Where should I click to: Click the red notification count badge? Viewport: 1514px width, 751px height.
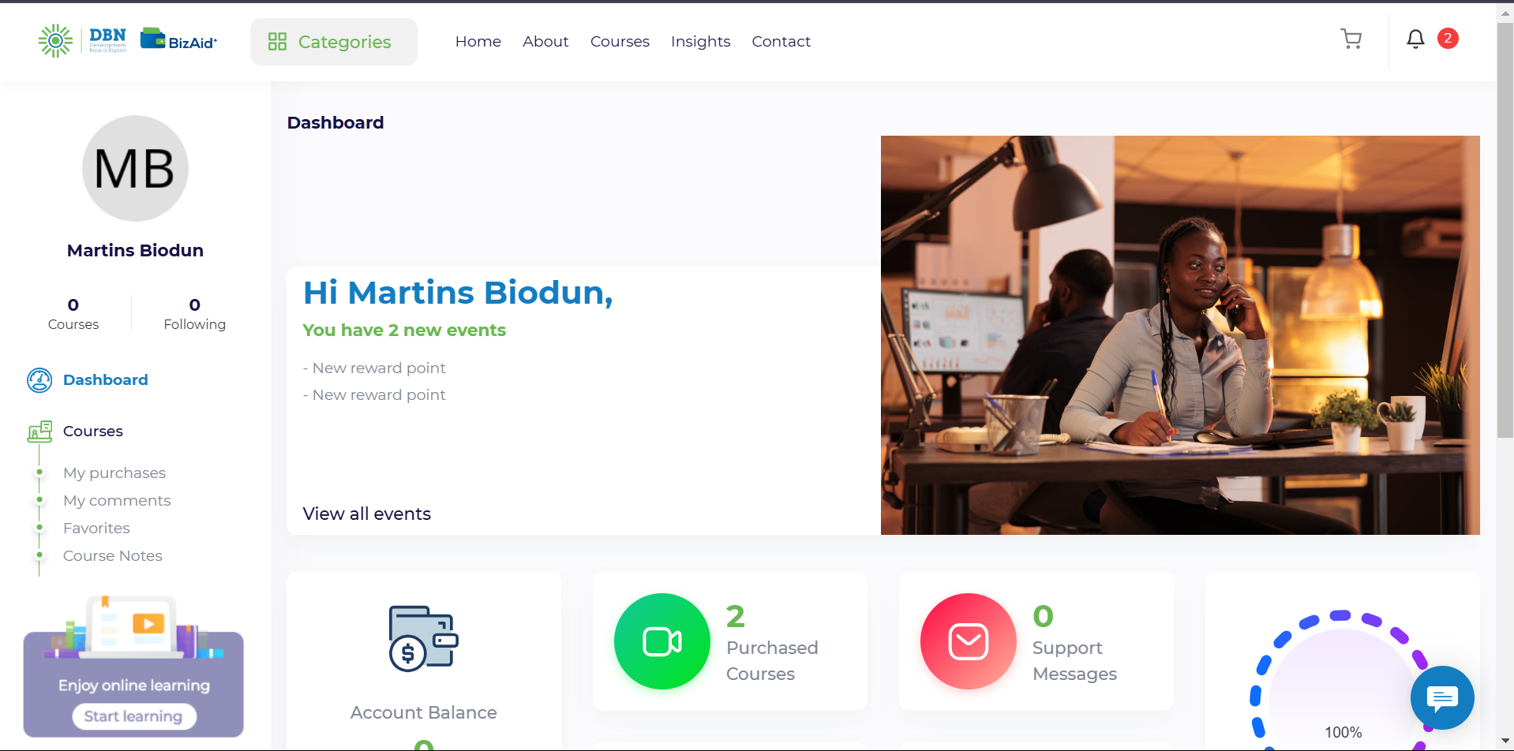tap(1448, 38)
